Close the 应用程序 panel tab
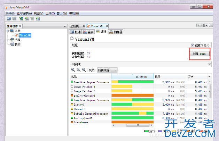219x141 pixels. click(x=21, y=26)
